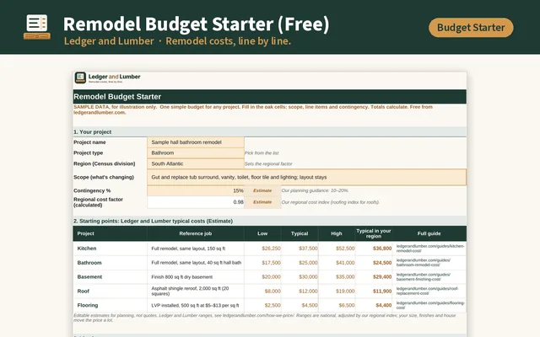
Task: Click the Flooring low value $2,500
Action: (x=273, y=305)
